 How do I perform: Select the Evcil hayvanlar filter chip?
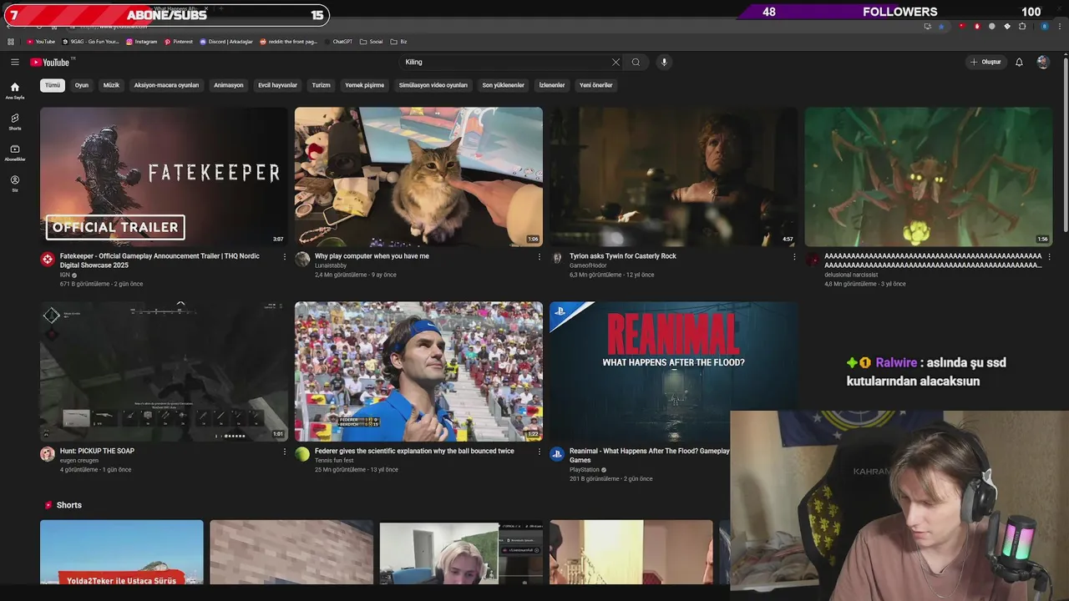click(277, 85)
